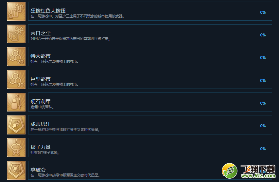Open the 巨型都市 hexagon 30 icon
Image resolution: width=279 pixels, height=182 pixels.
coord(16,79)
